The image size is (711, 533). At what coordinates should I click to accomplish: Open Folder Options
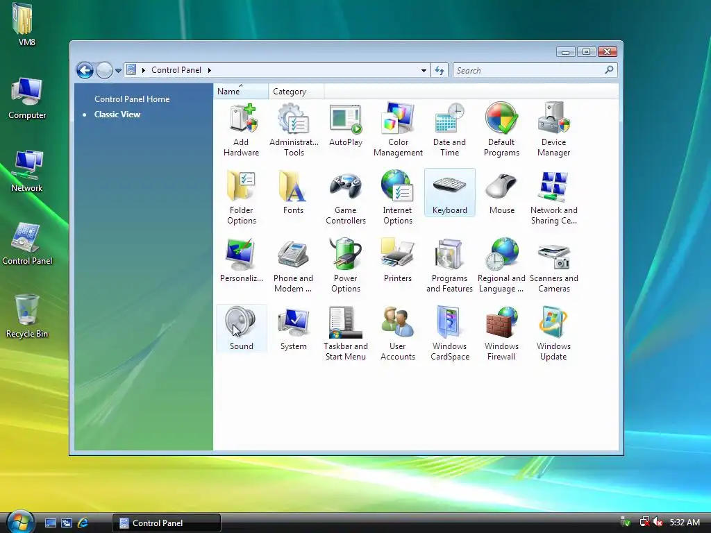pyautogui.click(x=241, y=198)
